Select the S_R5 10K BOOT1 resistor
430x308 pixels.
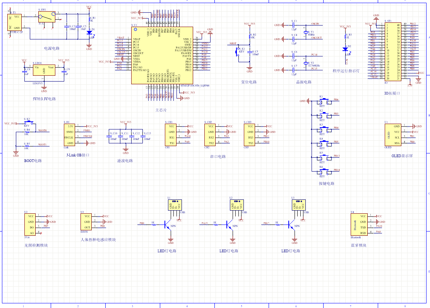click(27, 146)
